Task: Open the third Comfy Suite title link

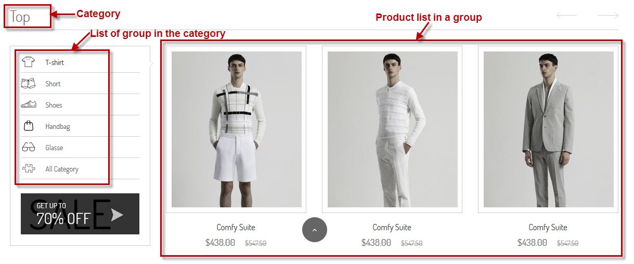Action: point(548,227)
